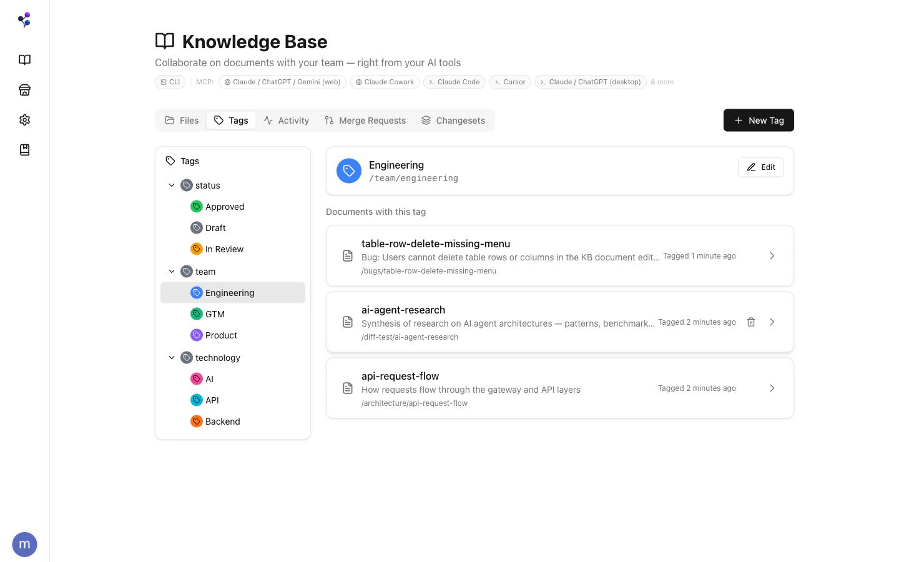The height and width of the screenshot is (562, 899).
Task: Click the Tags panel header tag icon
Action: click(x=170, y=161)
